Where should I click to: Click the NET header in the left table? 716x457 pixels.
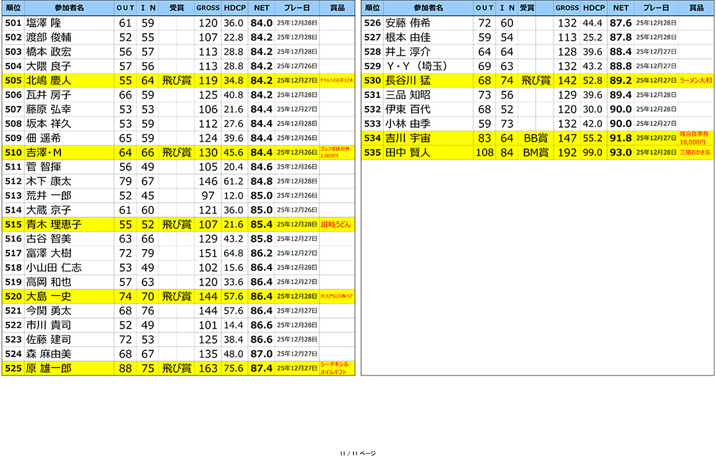[x=261, y=8]
